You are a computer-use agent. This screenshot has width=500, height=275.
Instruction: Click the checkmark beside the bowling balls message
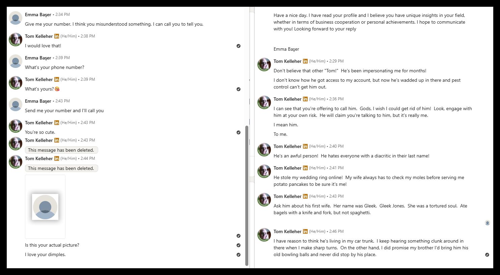(x=487, y=255)
